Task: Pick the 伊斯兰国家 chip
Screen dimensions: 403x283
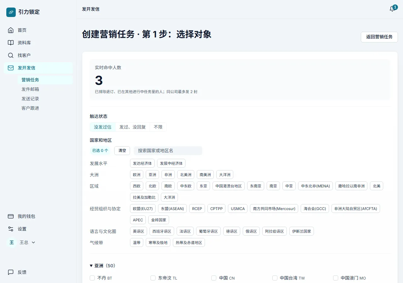Action: (302, 231)
